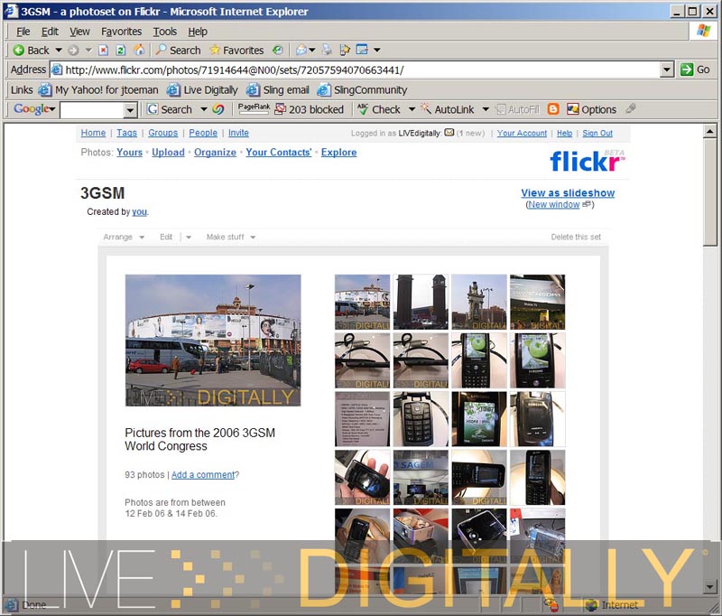Click in the Google toolbar search field
Image resolution: width=722 pixels, height=616 pixels.
coord(91,109)
